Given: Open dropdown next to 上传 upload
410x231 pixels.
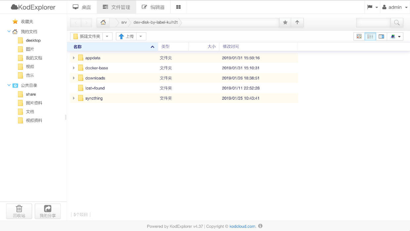Looking at the screenshot, I should [141, 36].
